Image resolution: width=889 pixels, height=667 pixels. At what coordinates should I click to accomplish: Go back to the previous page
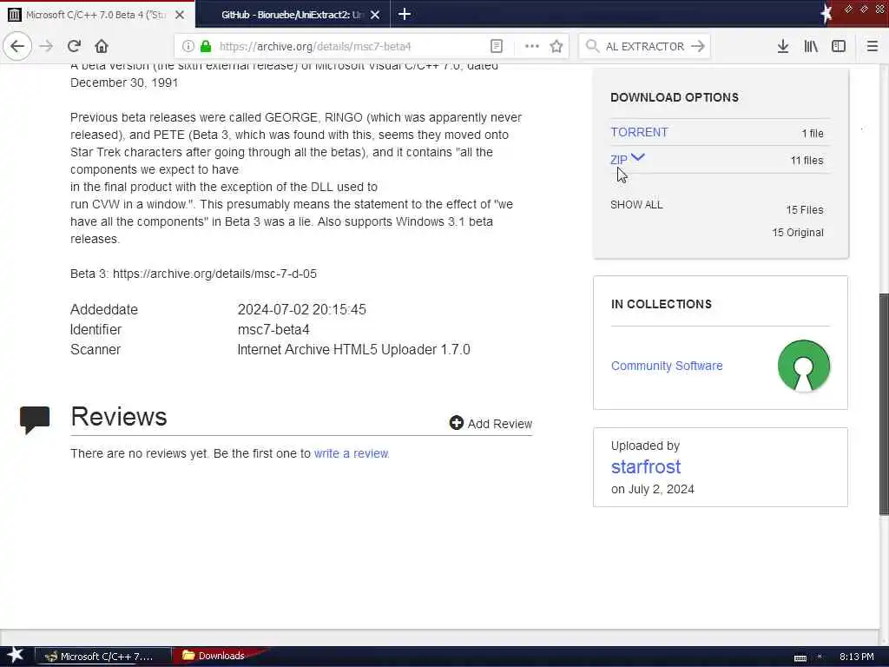point(17,46)
